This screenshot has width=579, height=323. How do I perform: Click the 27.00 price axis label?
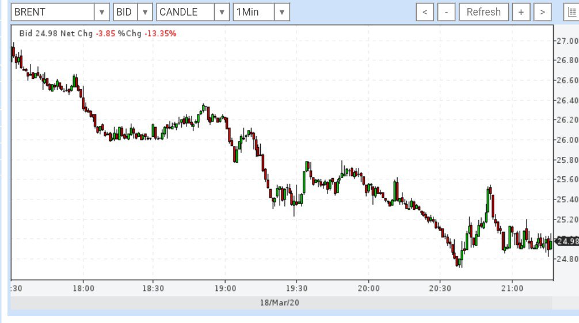(567, 41)
